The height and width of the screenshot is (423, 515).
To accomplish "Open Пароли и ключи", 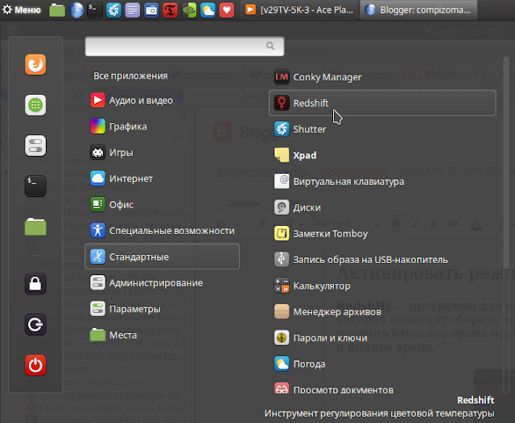I will [x=382, y=338].
